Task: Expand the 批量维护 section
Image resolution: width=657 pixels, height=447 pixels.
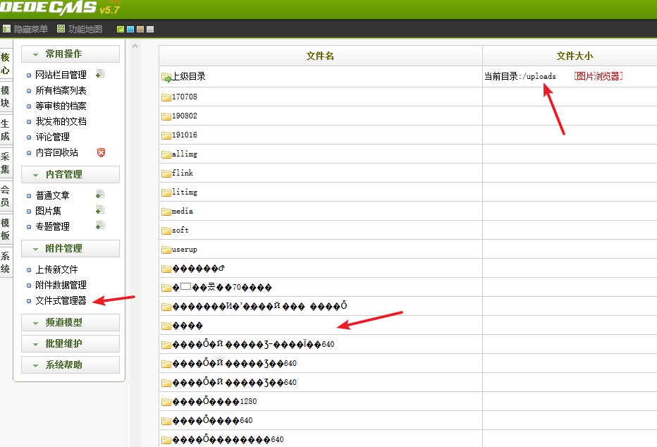Action: pyautogui.click(x=70, y=344)
